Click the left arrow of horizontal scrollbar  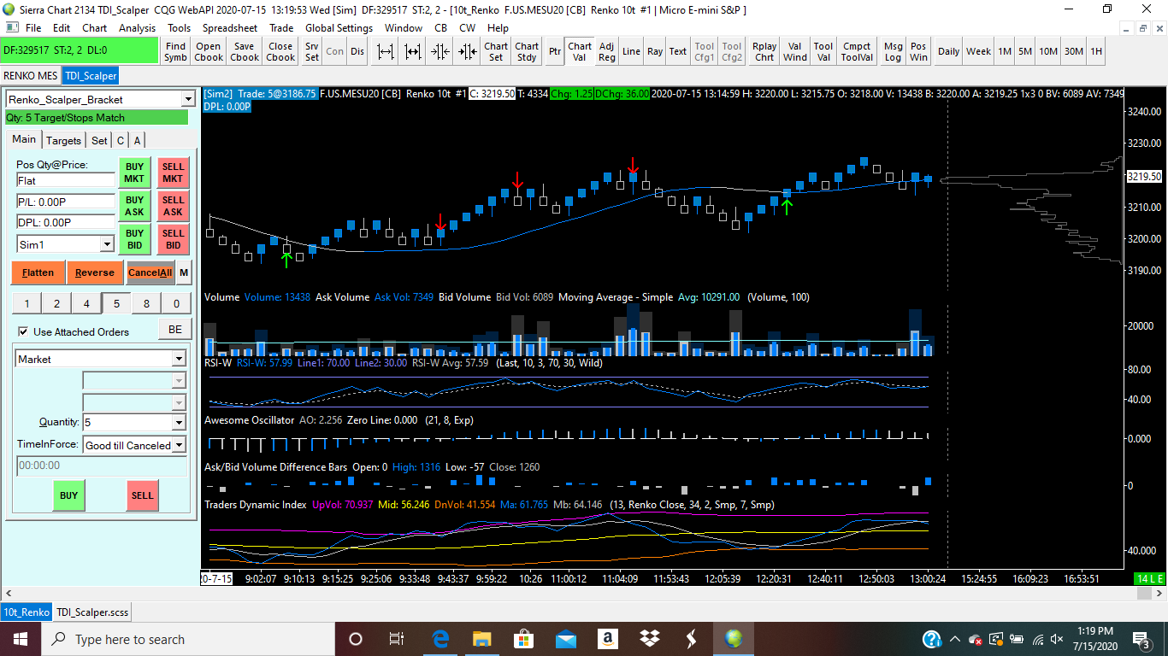[9, 592]
